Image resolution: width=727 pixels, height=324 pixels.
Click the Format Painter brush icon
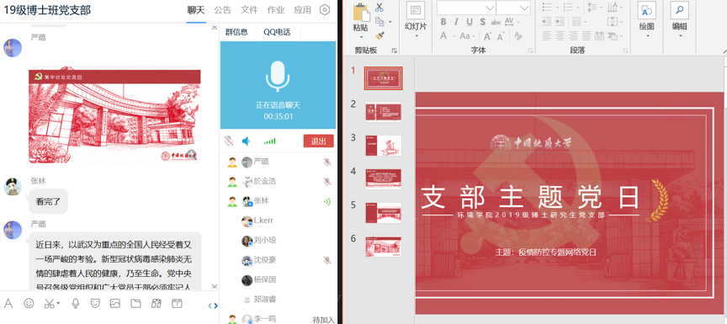click(379, 35)
